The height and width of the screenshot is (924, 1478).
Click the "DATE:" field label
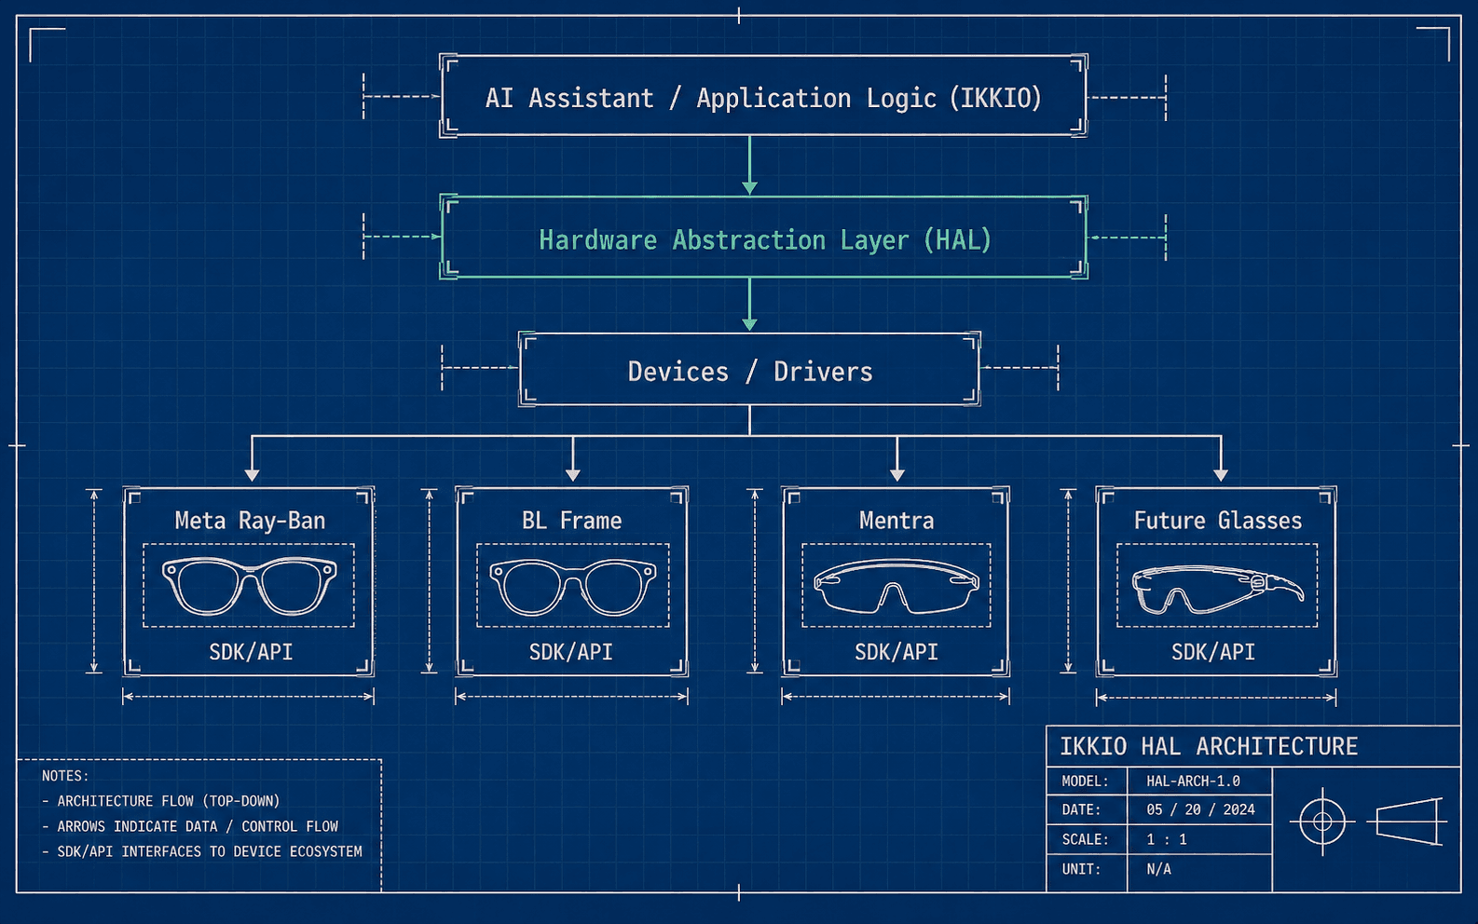click(1081, 810)
